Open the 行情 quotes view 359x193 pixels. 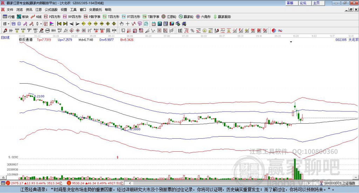pyautogui.click(x=8, y=17)
